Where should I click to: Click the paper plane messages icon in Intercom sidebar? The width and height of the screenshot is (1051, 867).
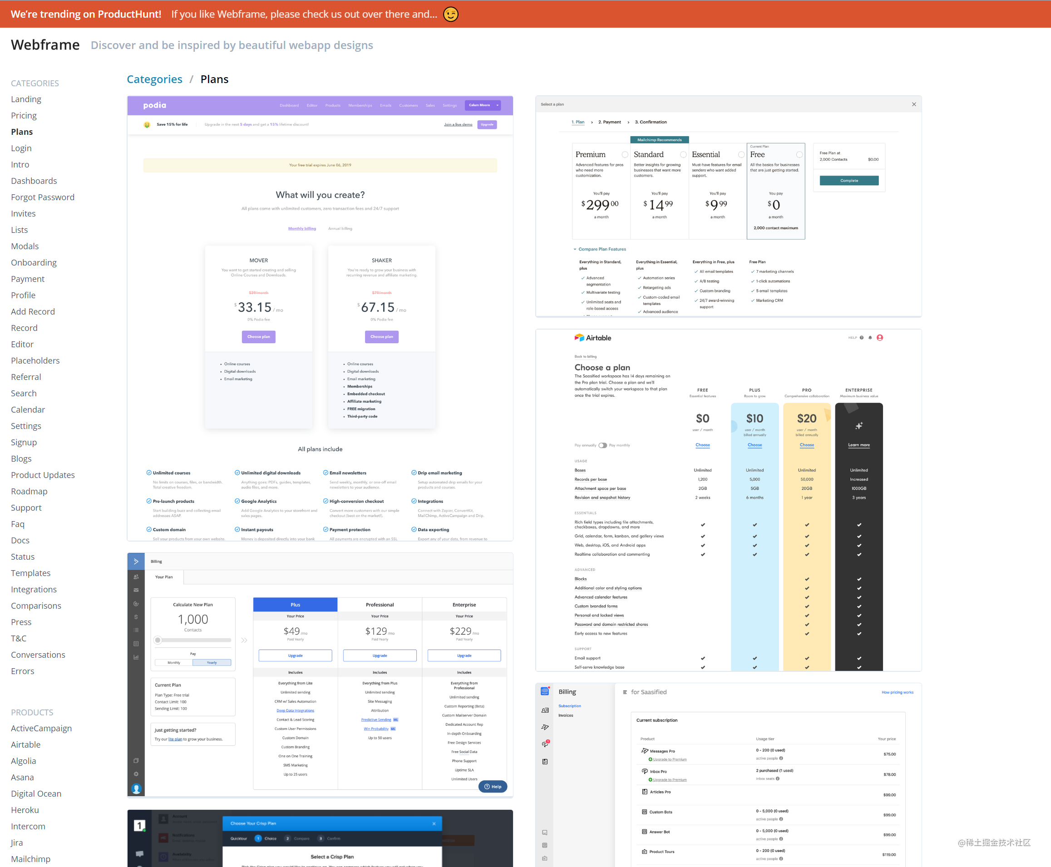click(544, 727)
